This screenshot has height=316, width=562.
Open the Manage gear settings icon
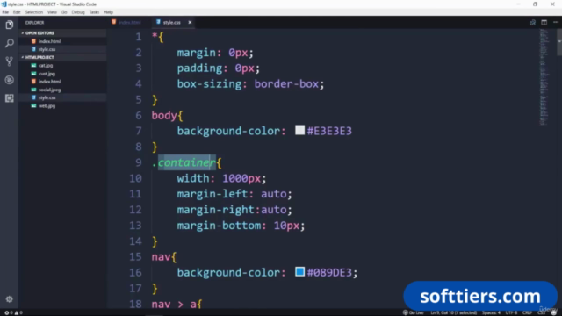tap(10, 298)
